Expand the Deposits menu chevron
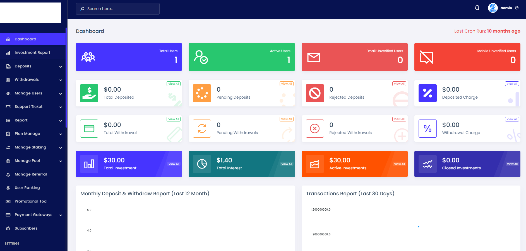Viewport: 526px width, 251px height. tap(61, 67)
